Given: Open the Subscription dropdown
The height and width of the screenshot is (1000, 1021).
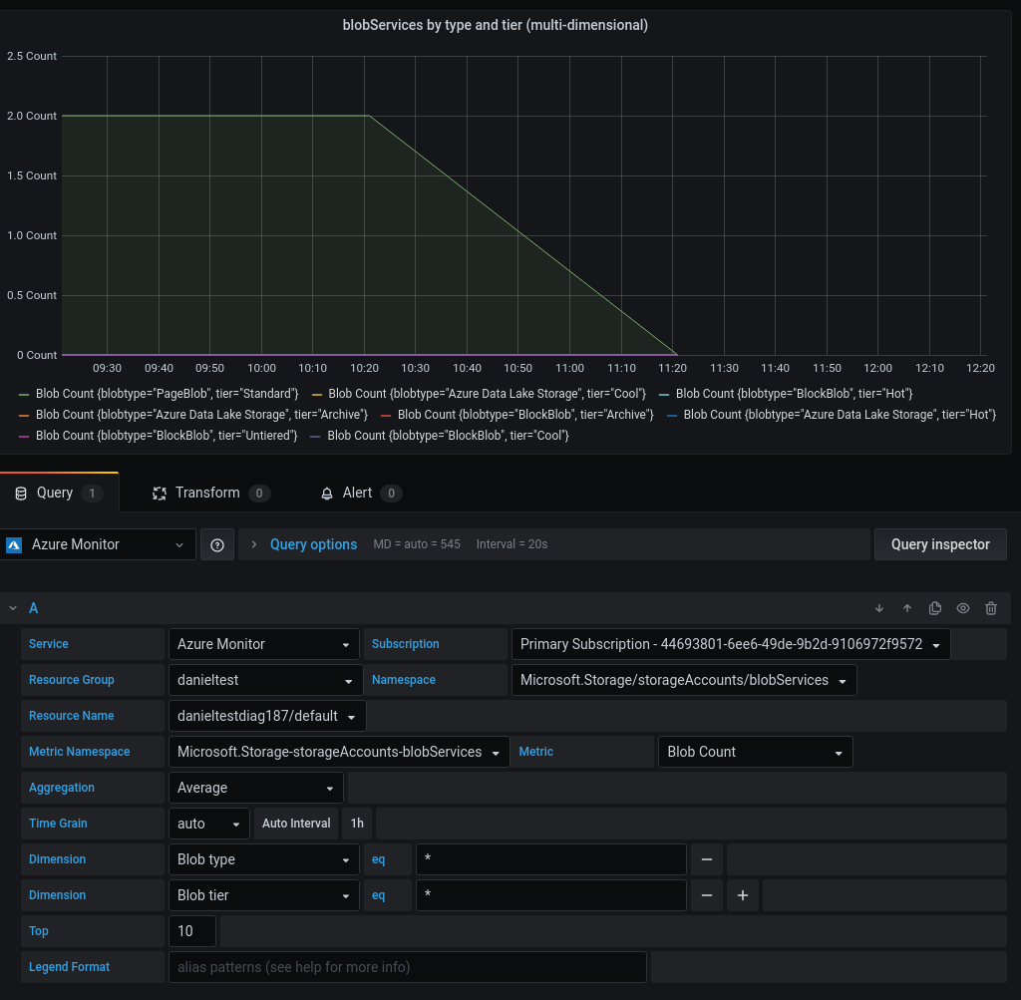Looking at the screenshot, I should [731, 644].
